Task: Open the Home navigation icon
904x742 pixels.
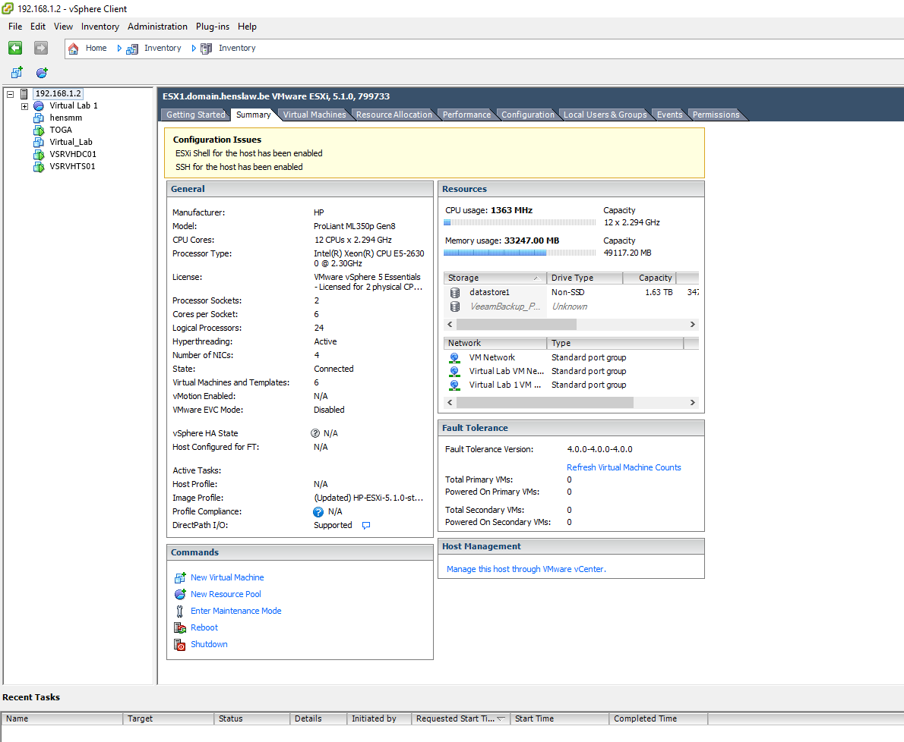Action: 73,48
